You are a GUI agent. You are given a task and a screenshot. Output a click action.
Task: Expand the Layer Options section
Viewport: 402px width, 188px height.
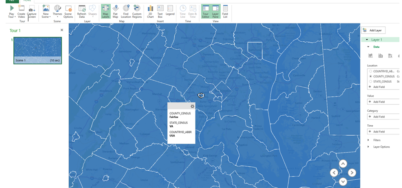pos(368,147)
